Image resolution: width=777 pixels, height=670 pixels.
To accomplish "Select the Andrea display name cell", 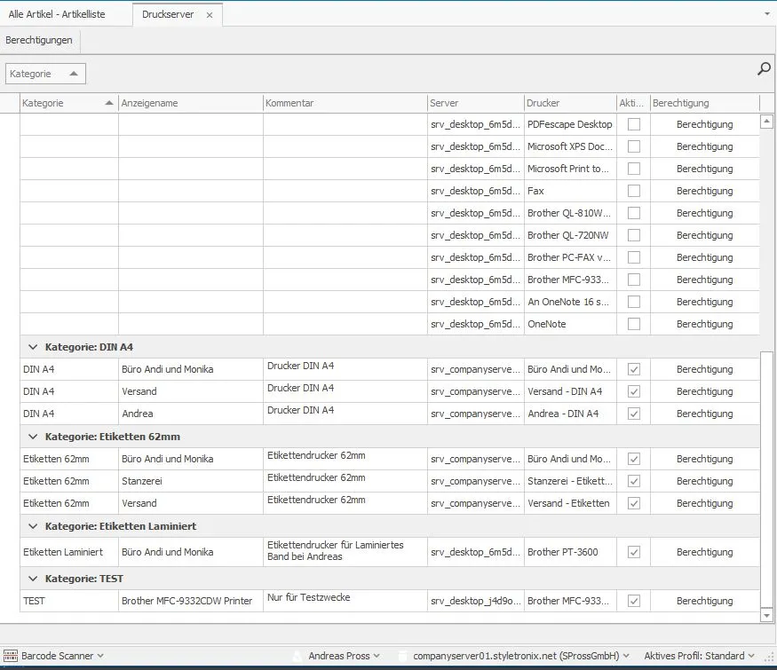I will click(x=191, y=414).
